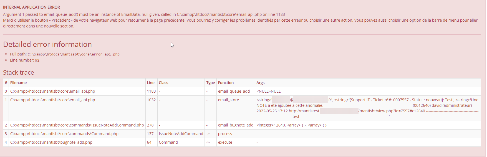Click the bugnote_add.php filename cell
The image size is (487, 157).
coord(51,142)
